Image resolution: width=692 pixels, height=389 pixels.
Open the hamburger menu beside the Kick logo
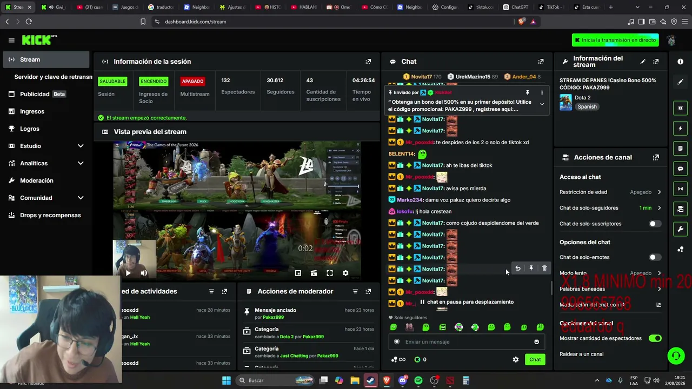(x=11, y=40)
